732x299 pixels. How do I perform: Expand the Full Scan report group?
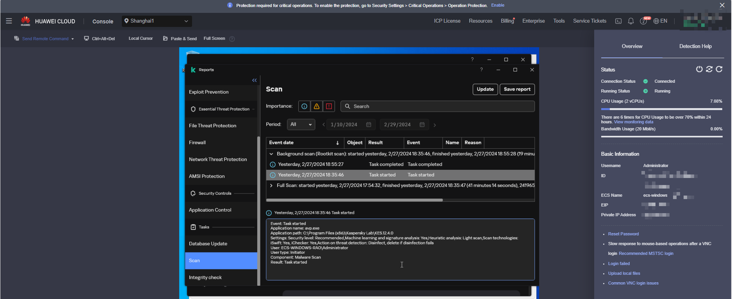tap(271, 185)
